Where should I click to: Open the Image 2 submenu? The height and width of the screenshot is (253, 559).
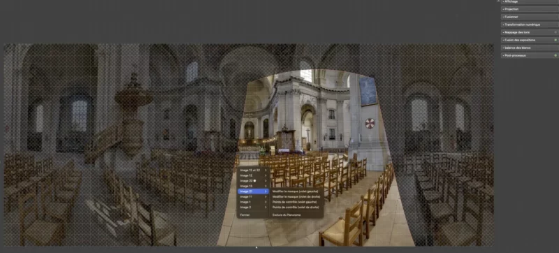(253, 207)
